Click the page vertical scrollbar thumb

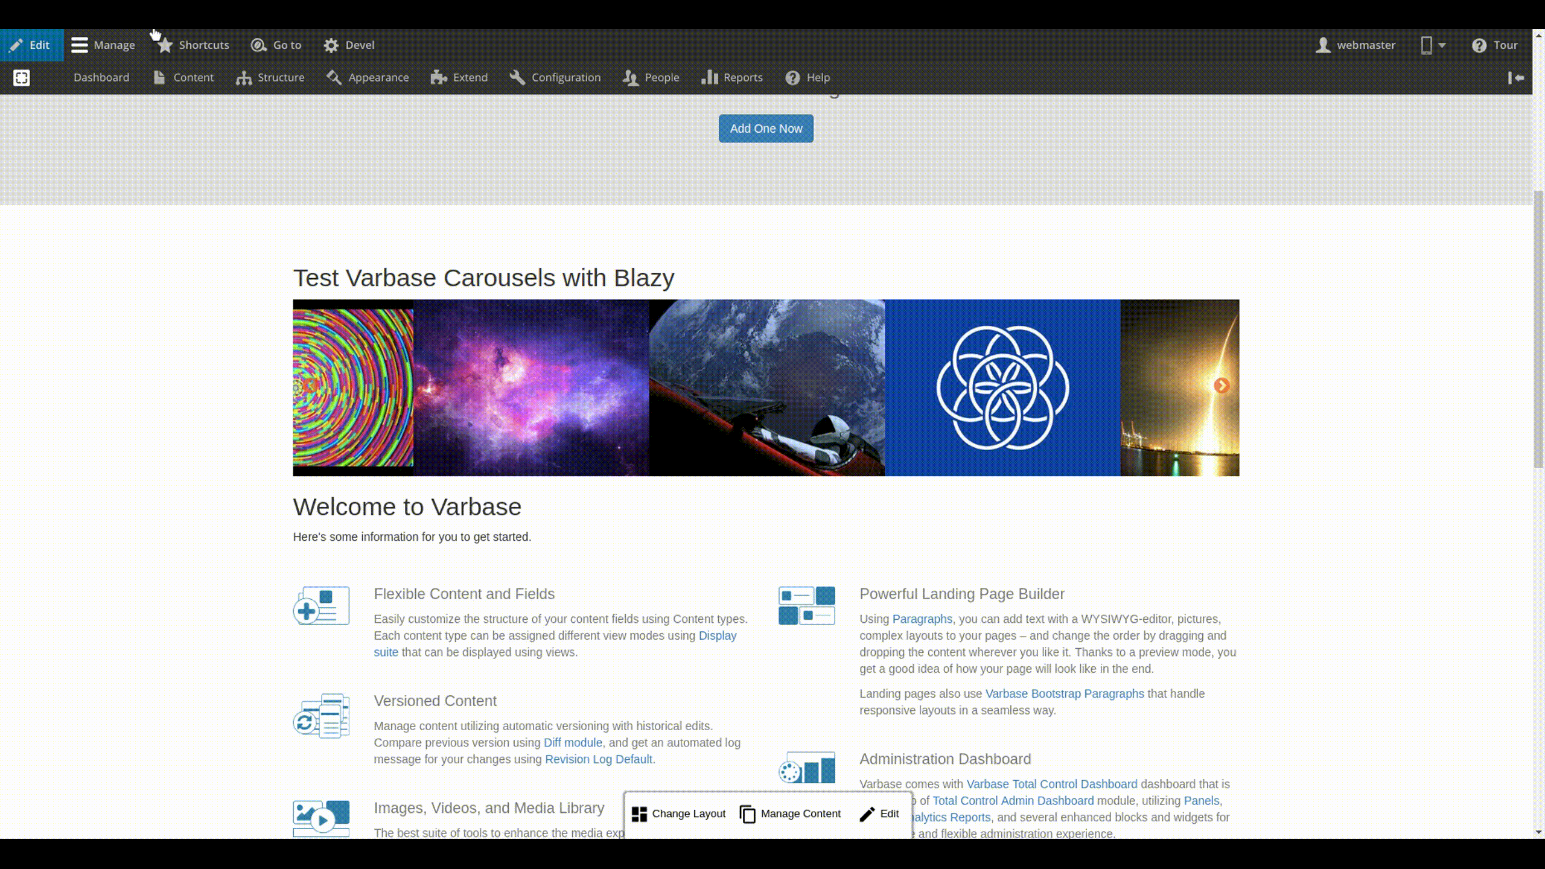click(x=1538, y=329)
